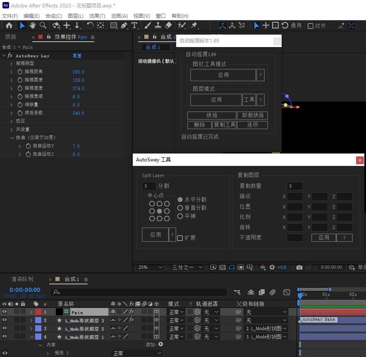The image size is (366, 357).
Task: Toggle mask and shape path visibility icon
Action: (232, 267)
